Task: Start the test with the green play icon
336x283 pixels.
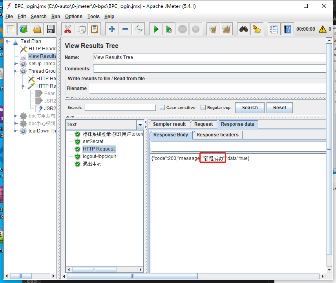Action: [156, 29]
